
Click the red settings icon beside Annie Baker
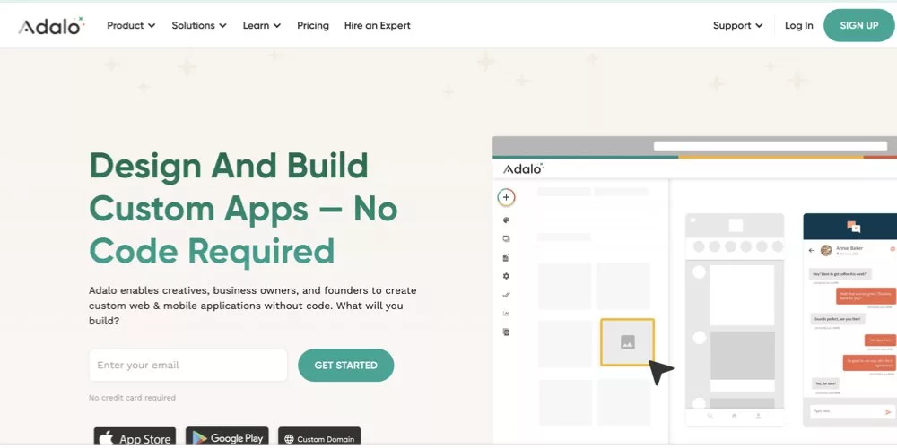click(x=893, y=249)
